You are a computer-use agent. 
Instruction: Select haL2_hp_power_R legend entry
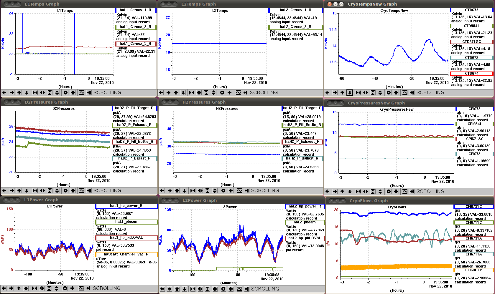pos(305,206)
